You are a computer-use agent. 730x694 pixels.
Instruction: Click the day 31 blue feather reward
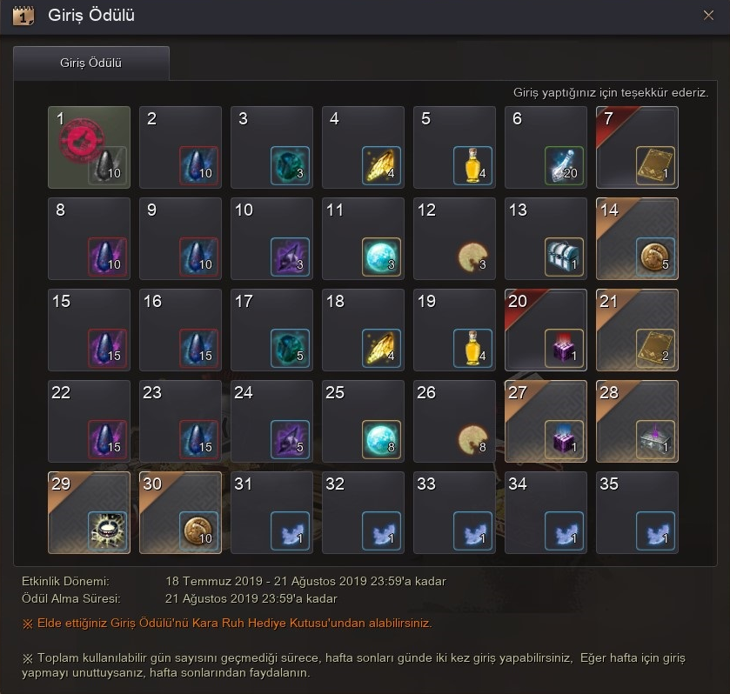290,531
